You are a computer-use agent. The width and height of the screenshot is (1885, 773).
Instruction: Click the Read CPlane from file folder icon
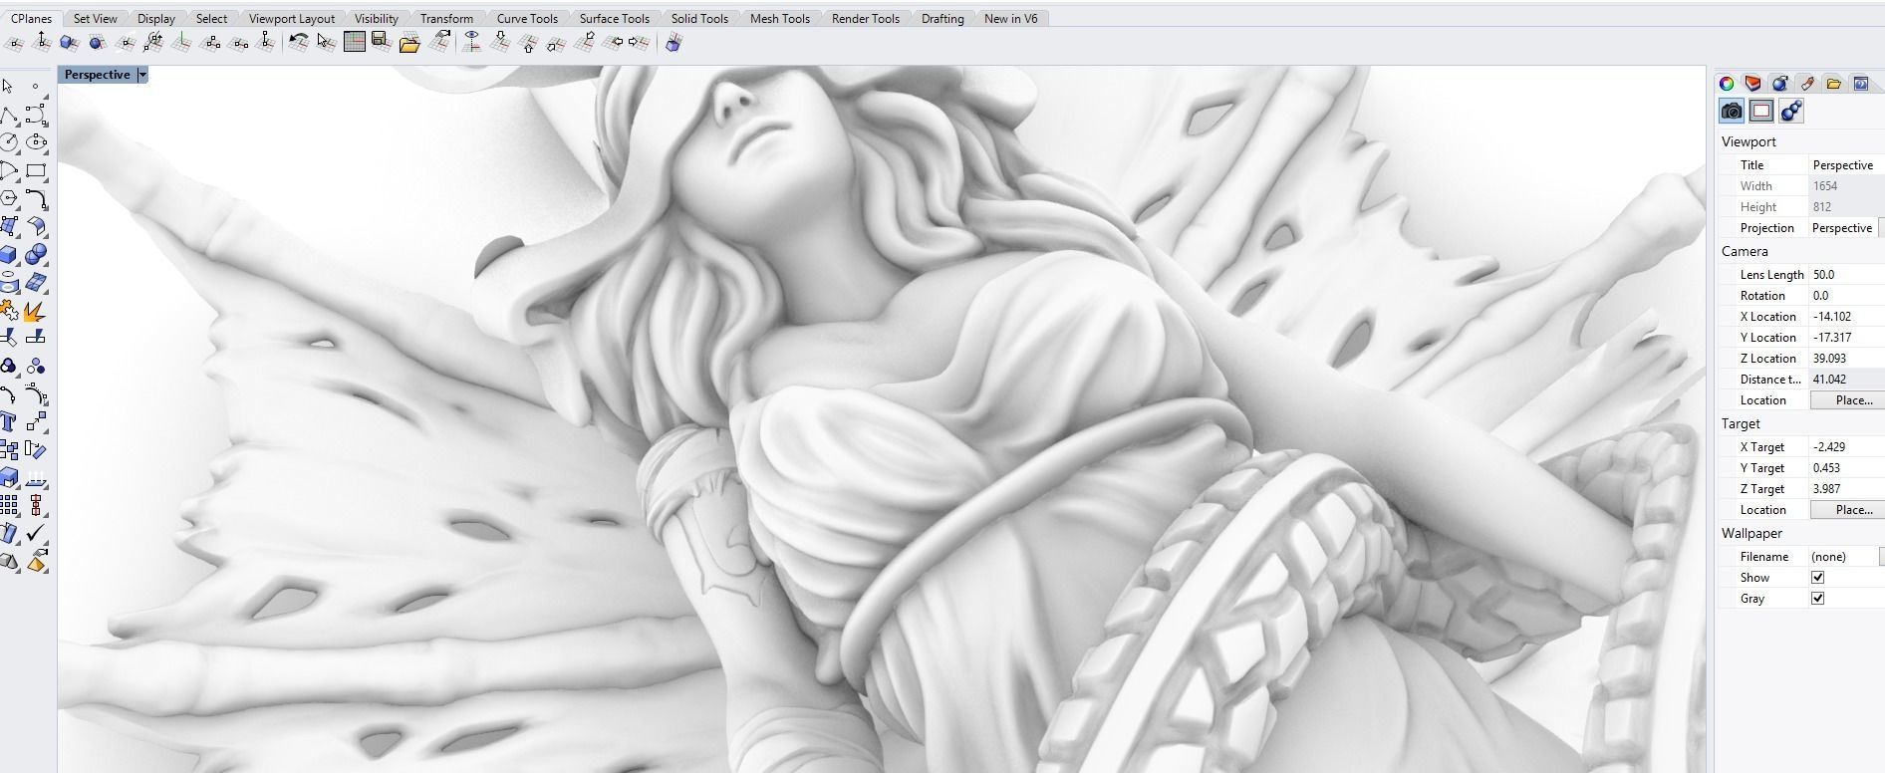[409, 43]
